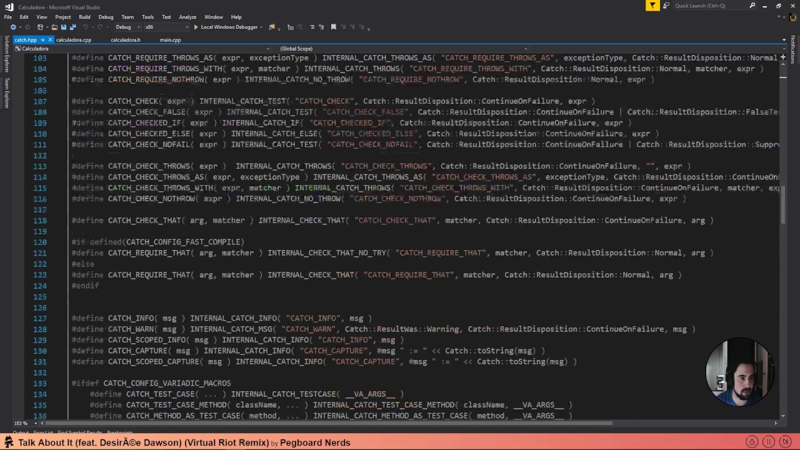Click the eject icon in music bar

tap(752, 442)
